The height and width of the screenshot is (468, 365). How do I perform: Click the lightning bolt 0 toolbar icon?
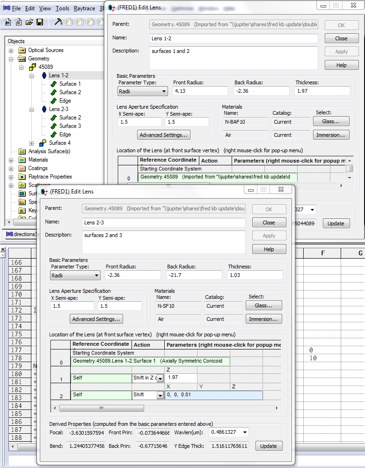(x=69, y=22)
